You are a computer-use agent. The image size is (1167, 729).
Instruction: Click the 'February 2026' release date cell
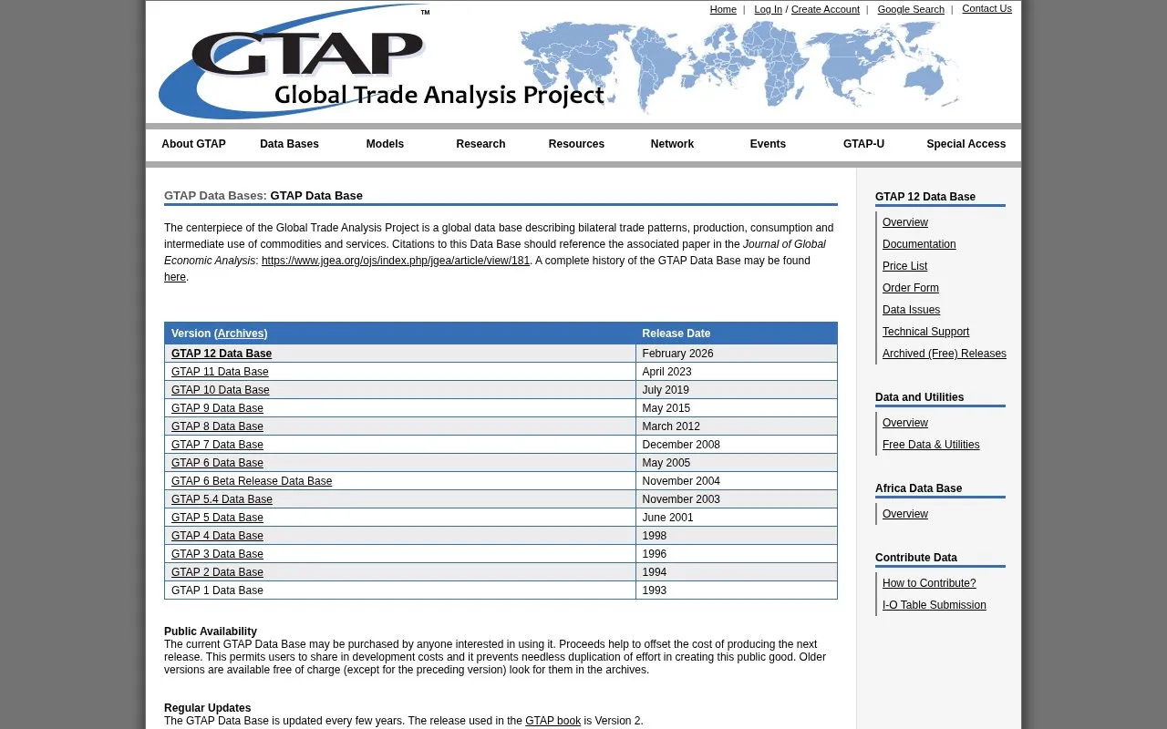(736, 354)
